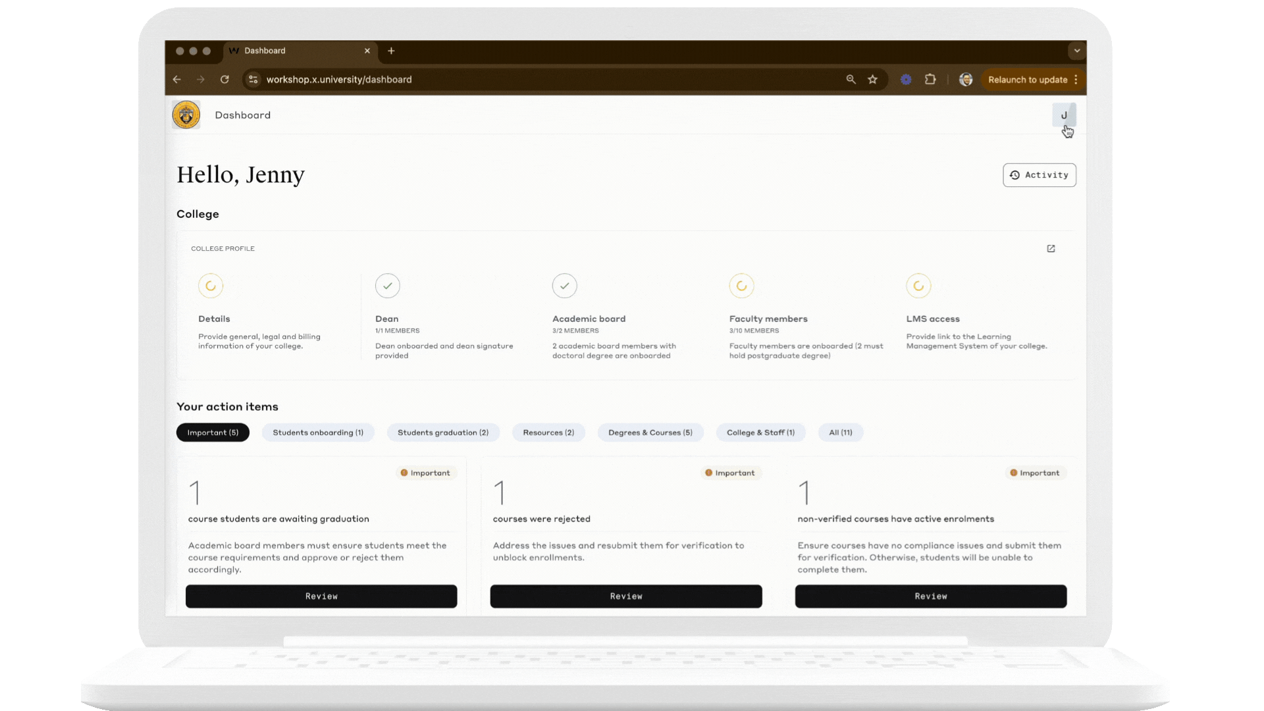Screen dimensions: 1264x711
Task: Click the Dean completed checkmark
Action: (x=387, y=286)
